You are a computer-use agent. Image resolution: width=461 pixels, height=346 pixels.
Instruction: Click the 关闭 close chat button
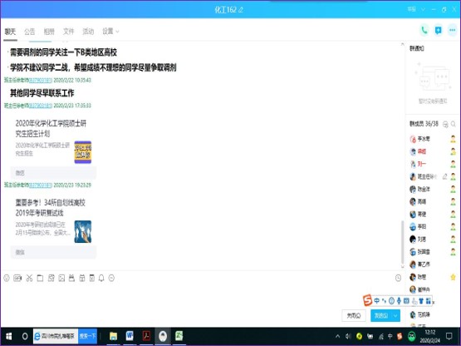point(354,316)
